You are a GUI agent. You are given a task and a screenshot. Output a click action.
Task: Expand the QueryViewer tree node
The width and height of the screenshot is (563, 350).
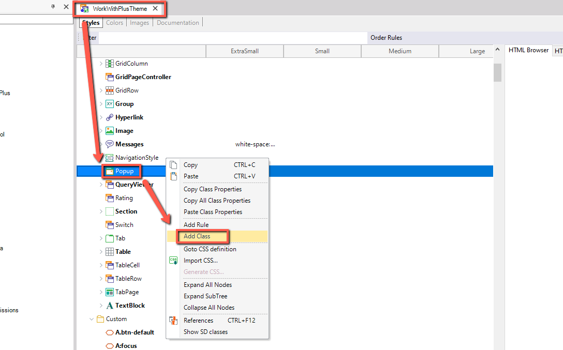point(101,184)
